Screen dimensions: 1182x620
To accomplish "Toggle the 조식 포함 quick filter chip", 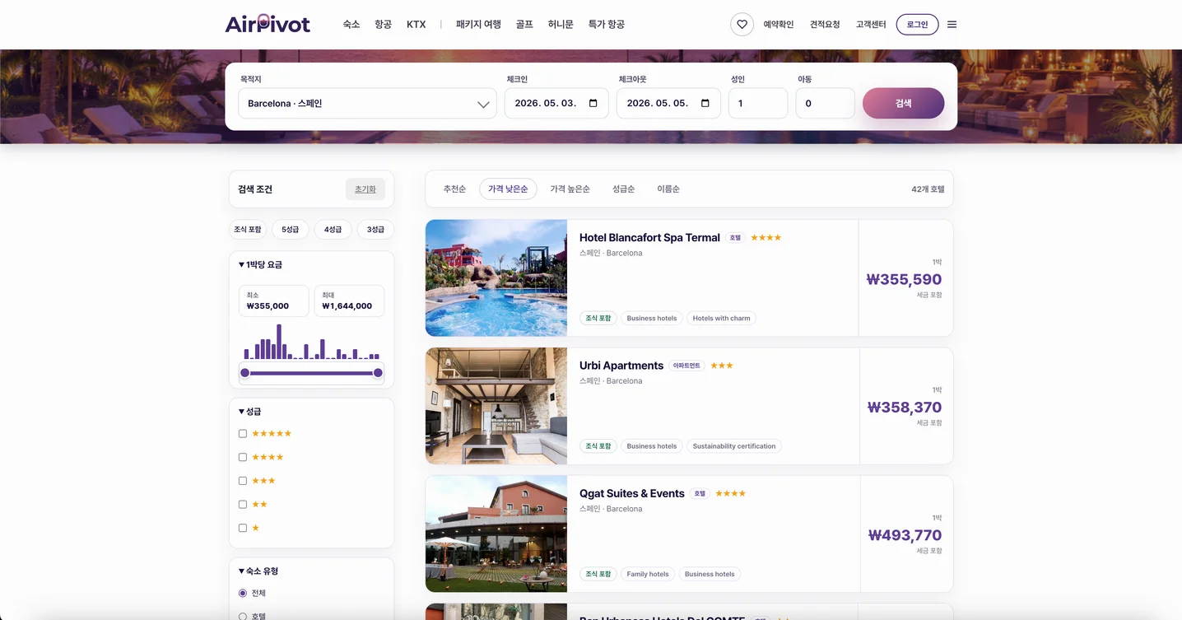I will tap(248, 230).
